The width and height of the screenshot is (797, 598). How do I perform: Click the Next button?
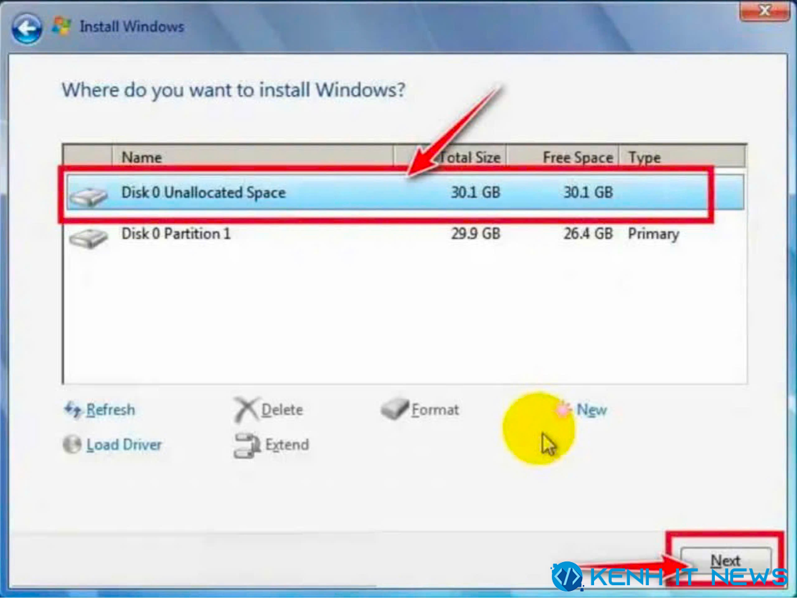point(726,561)
